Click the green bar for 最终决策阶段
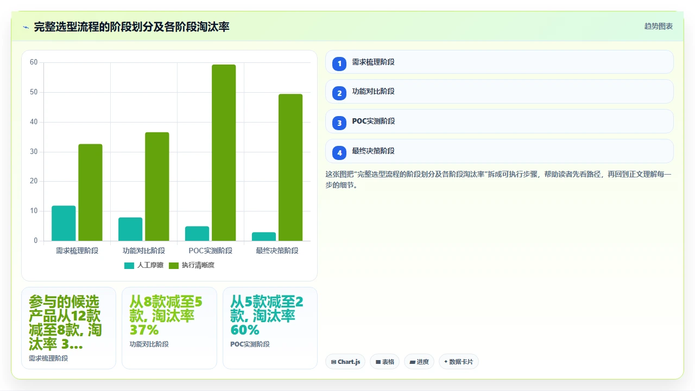 [290, 168]
